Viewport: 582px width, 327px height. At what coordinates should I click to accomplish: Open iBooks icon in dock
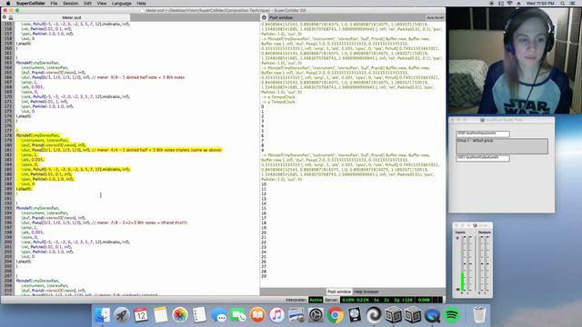click(257, 315)
